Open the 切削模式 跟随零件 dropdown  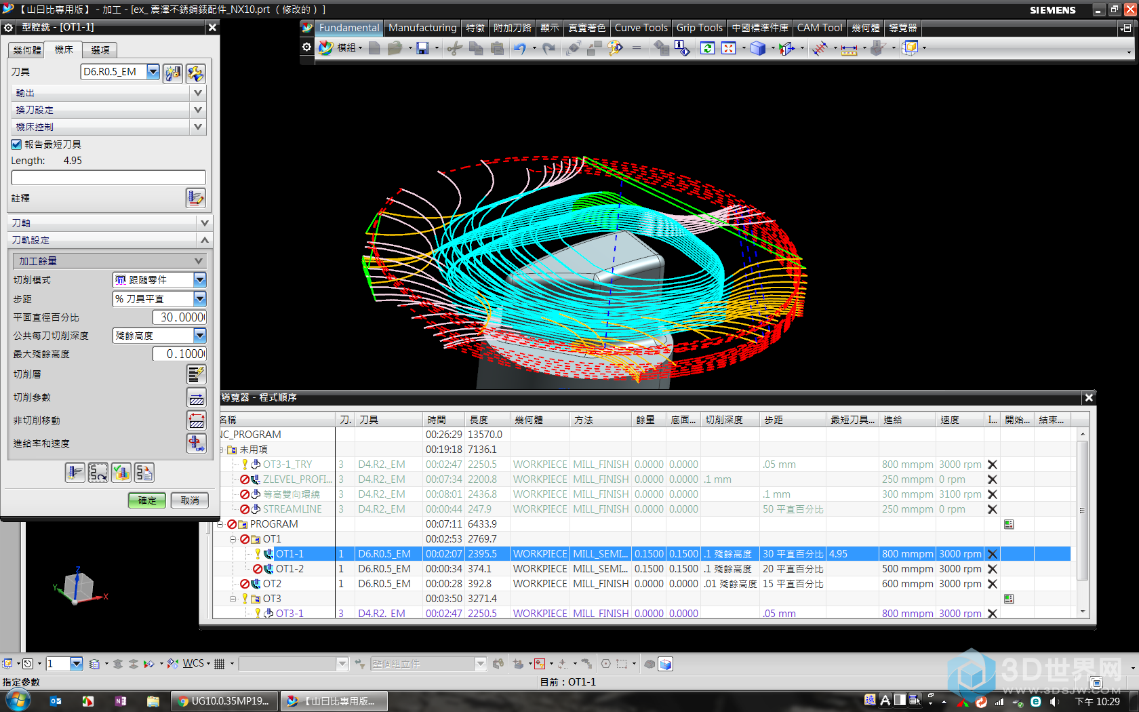coord(159,280)
